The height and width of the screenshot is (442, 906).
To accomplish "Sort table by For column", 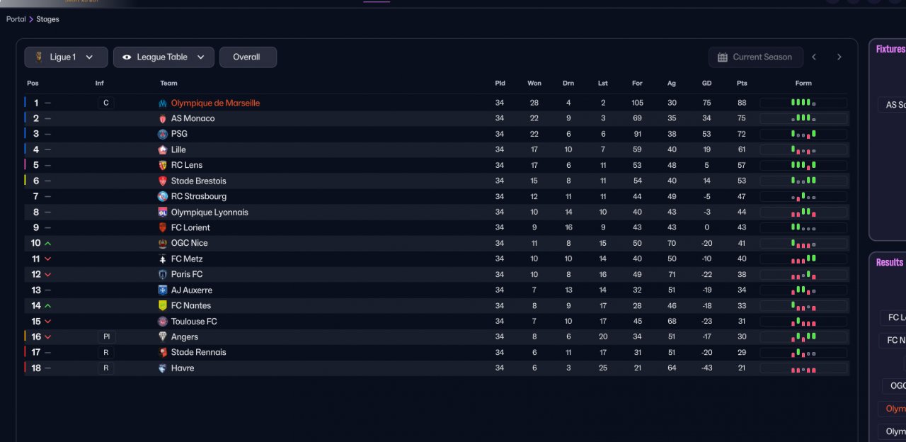I will pos(637,84).
